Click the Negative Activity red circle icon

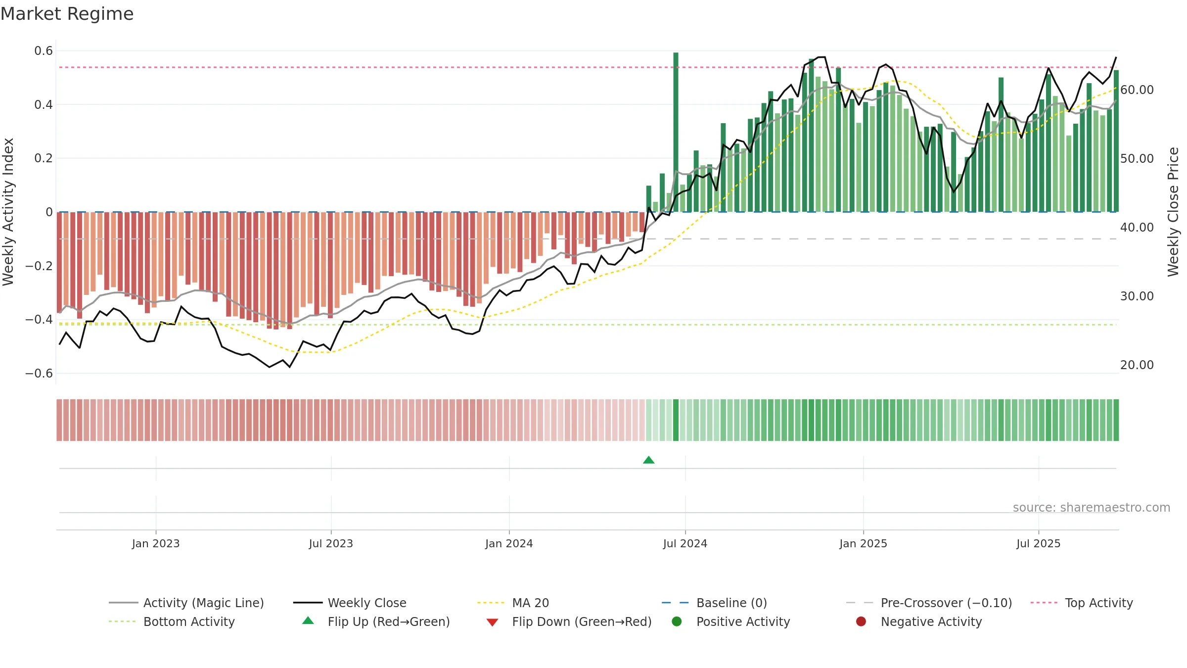click(x=861, y=621)
